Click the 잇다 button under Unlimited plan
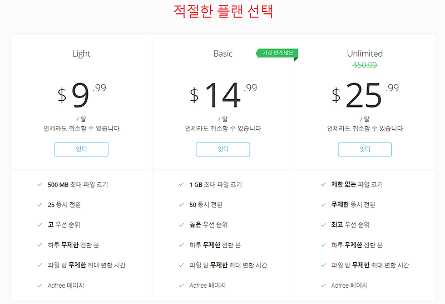The image size is (445, 304). tap(365, 149)
